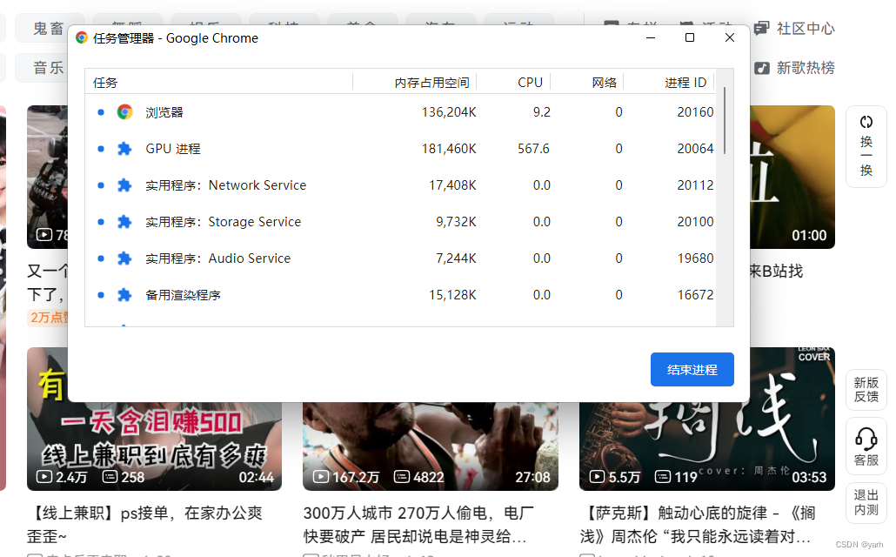Image resolution: width=896 pixels, height=557 pixels.
Task: Open the 27:08 video thumbnail
Action: tap(431, 446)
